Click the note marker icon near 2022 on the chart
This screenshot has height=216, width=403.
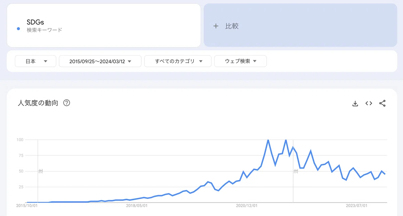(296, 171)
